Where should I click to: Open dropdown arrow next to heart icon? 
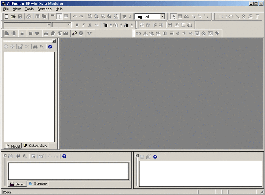[130, 16]
